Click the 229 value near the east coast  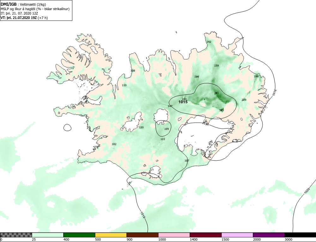244,100
